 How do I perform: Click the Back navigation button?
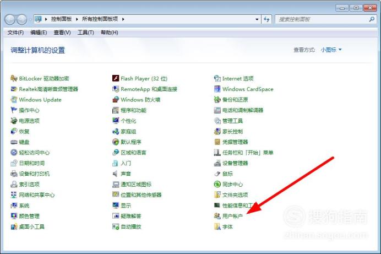(10, 19)
